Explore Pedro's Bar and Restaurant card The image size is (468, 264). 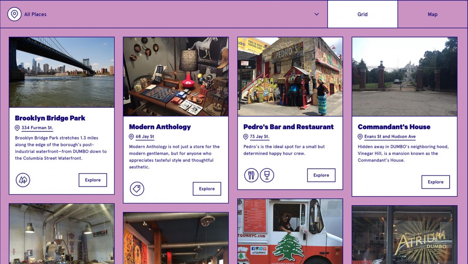tap(321, 175)
